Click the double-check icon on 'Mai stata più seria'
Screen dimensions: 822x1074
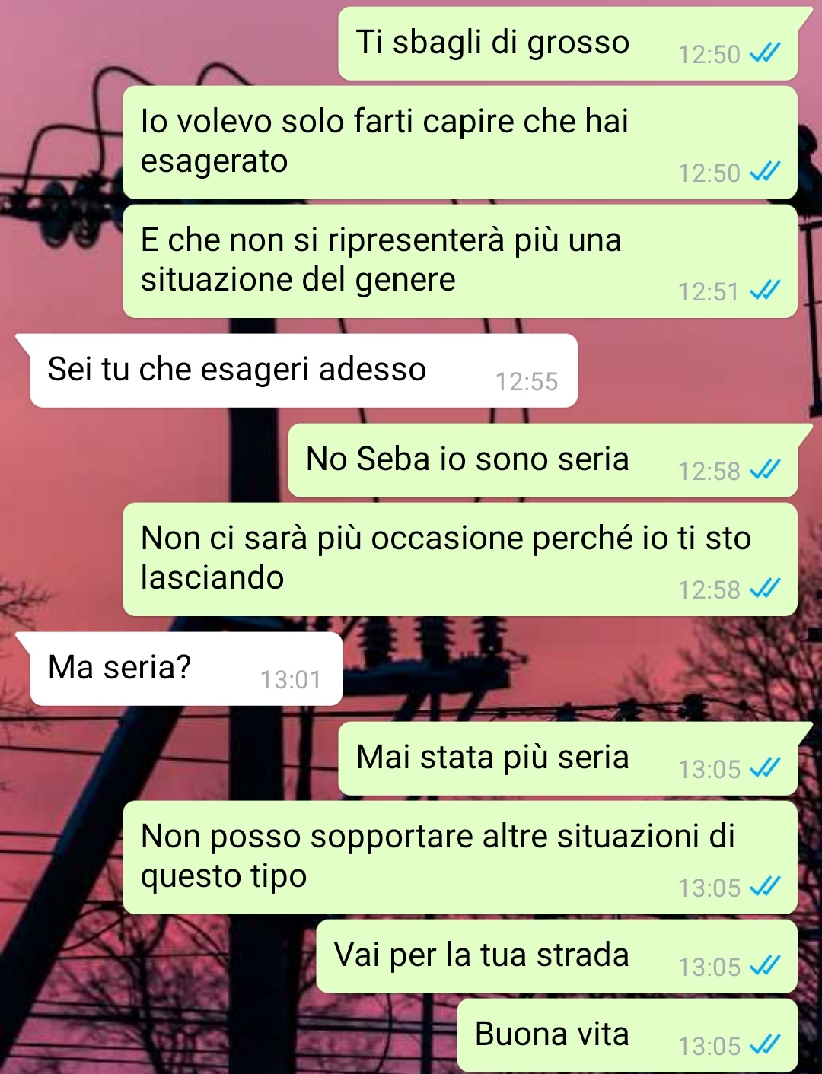pos(764,768)
